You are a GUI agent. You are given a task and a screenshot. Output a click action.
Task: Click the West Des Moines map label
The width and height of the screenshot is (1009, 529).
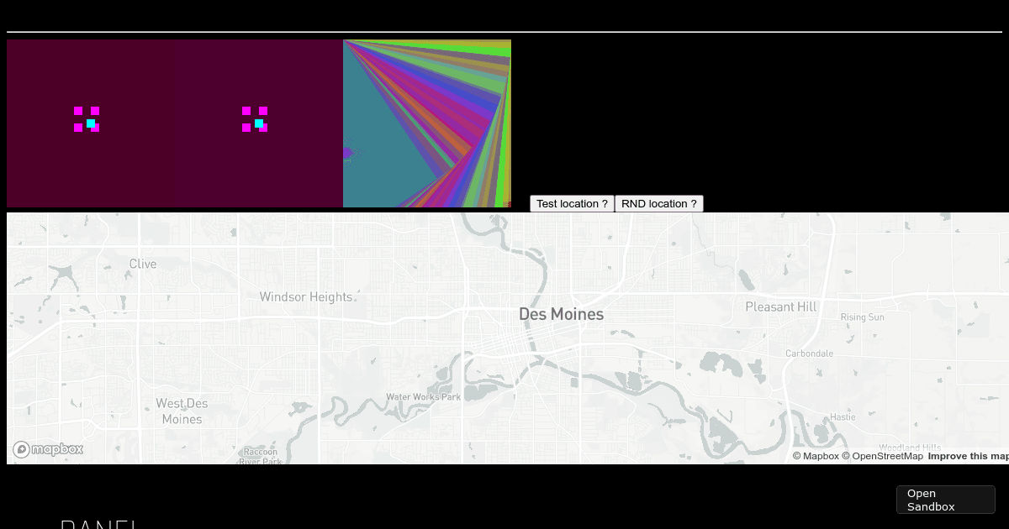click(x=182, y=411)
